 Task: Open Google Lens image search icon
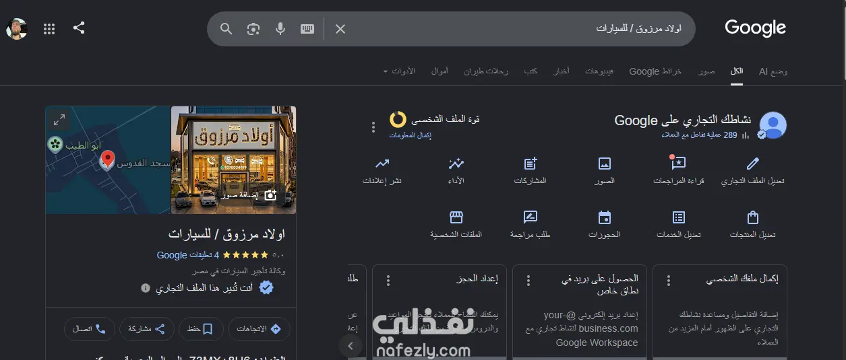253,29
